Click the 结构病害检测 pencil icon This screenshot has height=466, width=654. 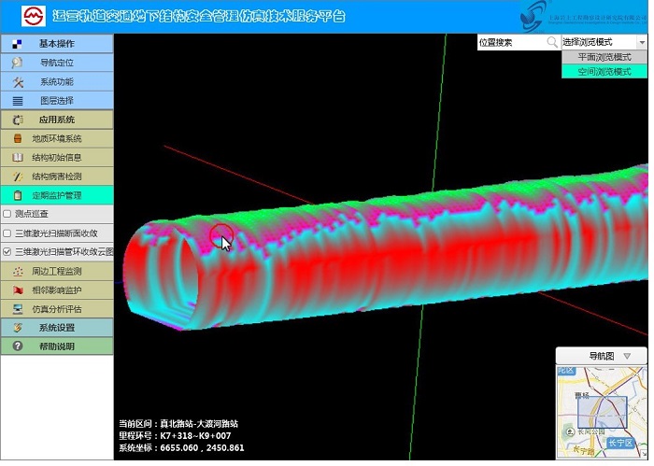pyautogui.click(x=17, y=177)
